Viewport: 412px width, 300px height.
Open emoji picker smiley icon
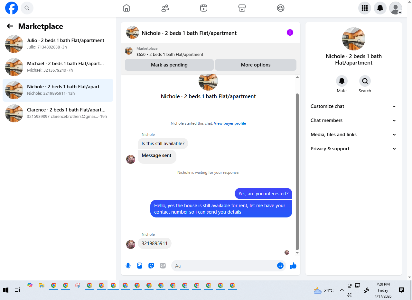click(x=280, y=266)
